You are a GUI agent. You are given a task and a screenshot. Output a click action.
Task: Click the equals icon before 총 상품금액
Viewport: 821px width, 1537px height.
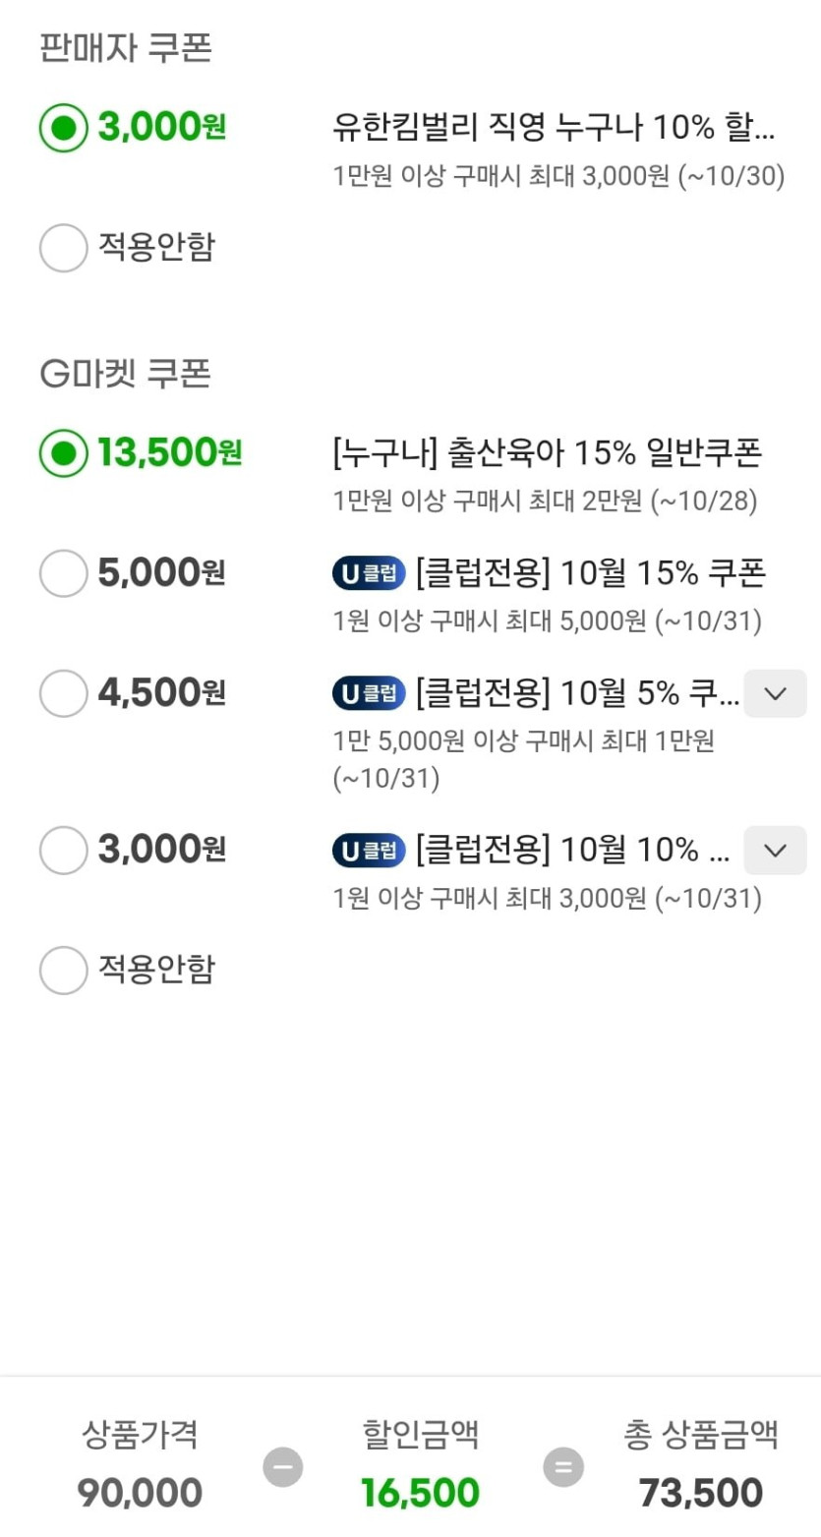563,1467
